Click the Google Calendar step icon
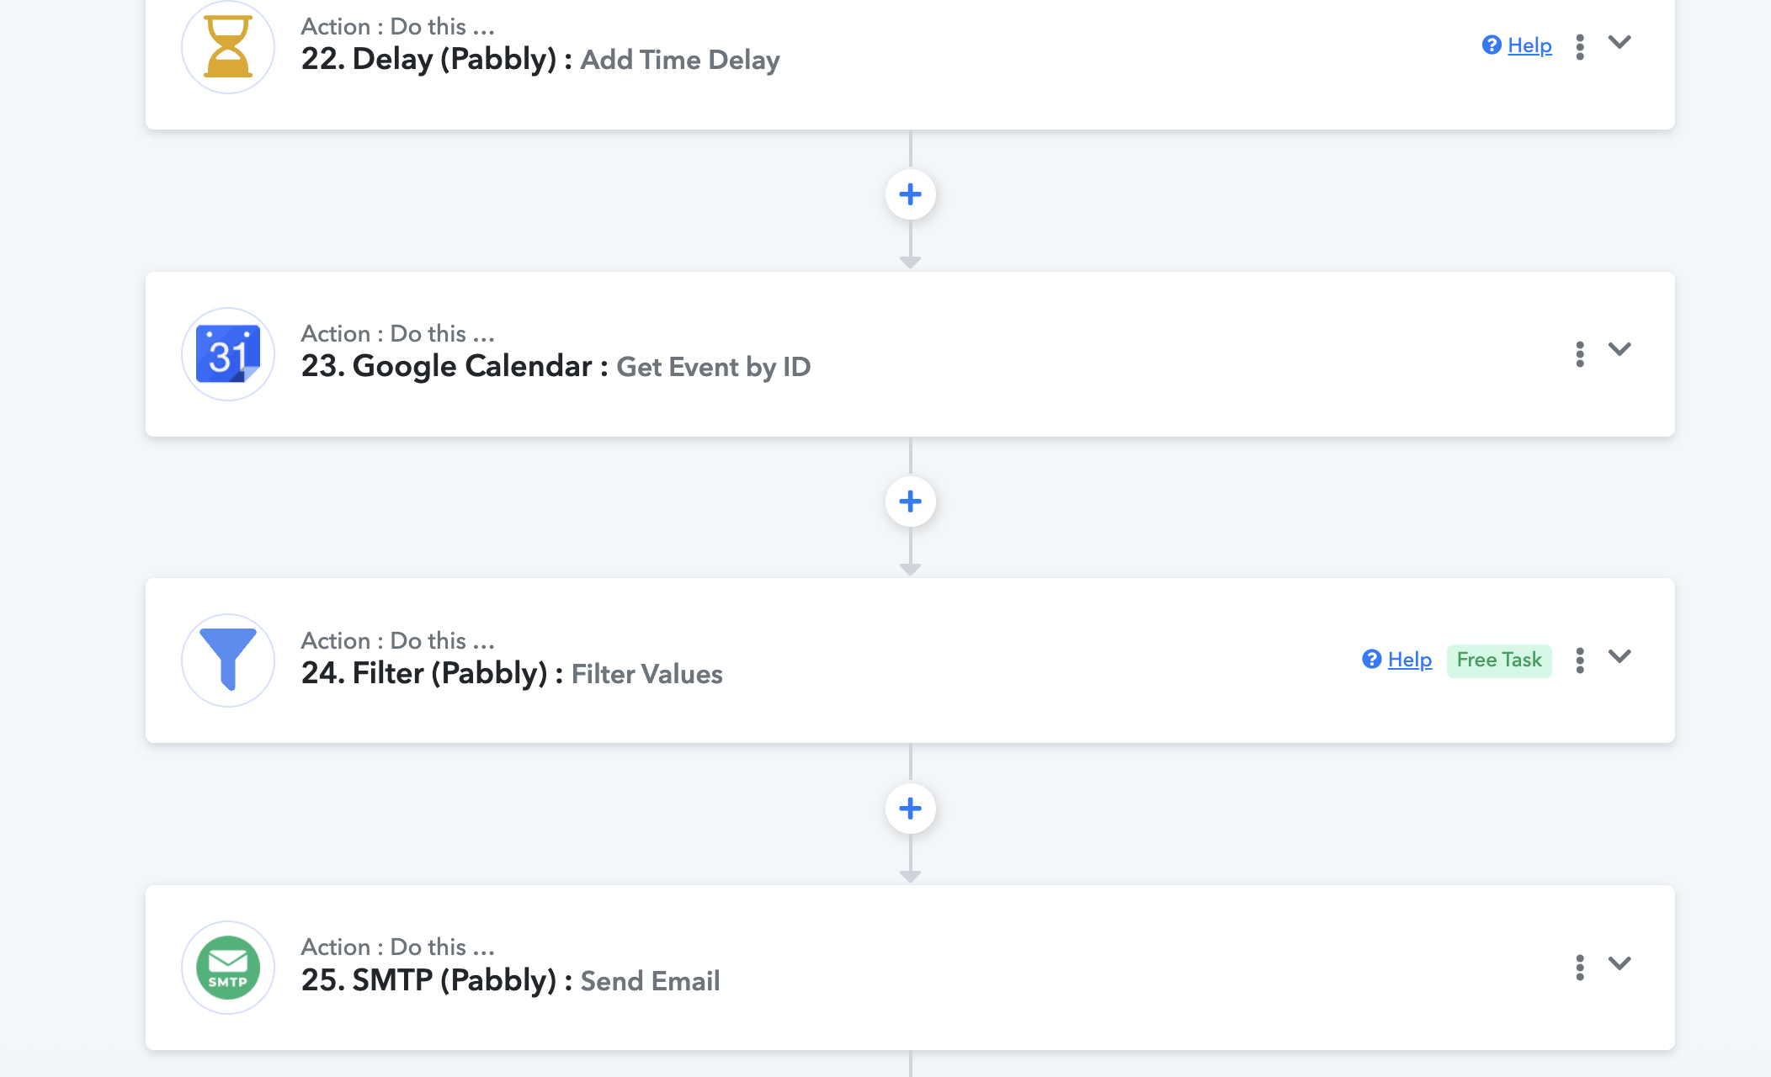1771x1077 pixels. [x=228, y=354]
